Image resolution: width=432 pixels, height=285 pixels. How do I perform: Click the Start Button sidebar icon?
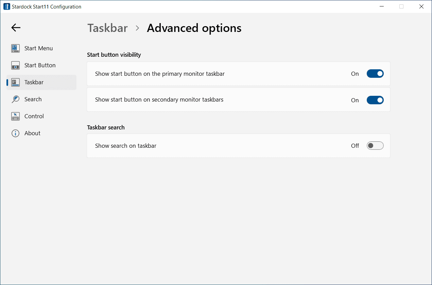point(15,65)
